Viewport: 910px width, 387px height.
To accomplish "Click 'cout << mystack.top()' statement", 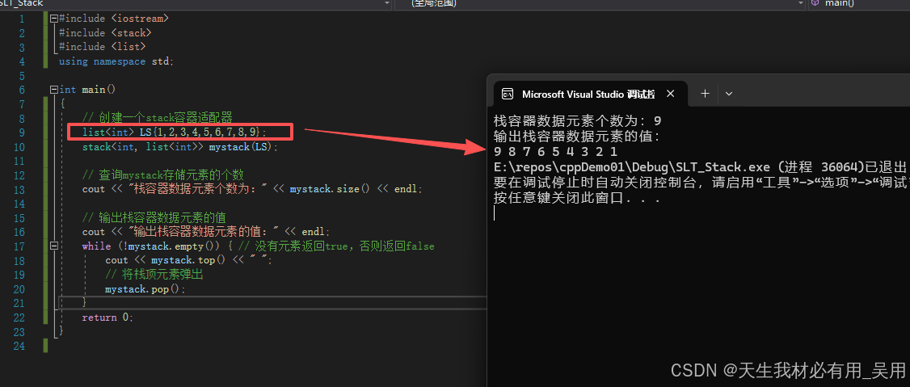I will click(188, 260).
